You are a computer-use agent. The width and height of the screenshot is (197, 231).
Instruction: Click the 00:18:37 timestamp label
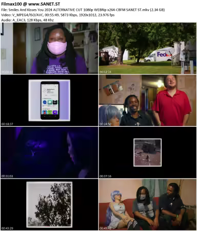tap(7, 124)
